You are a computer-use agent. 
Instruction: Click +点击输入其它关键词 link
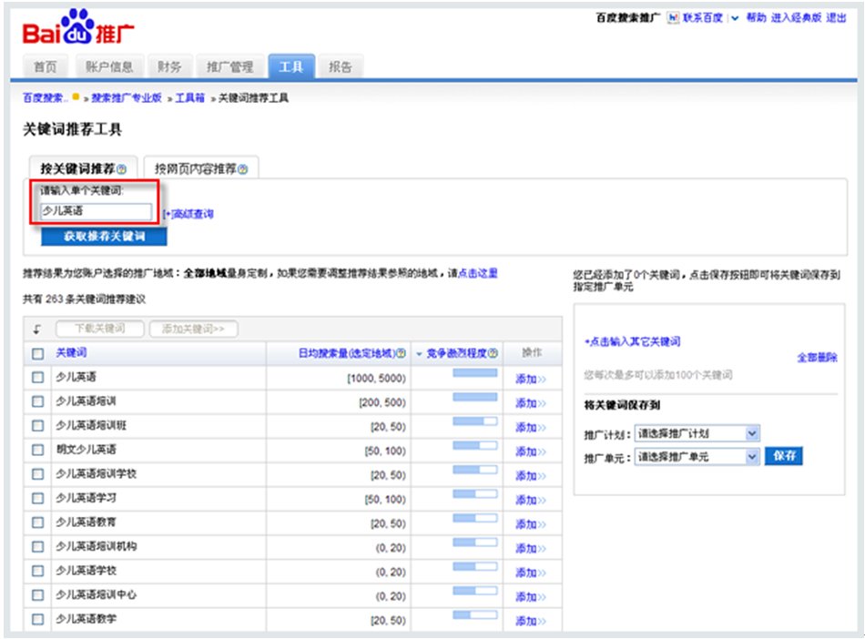[632, 342]
